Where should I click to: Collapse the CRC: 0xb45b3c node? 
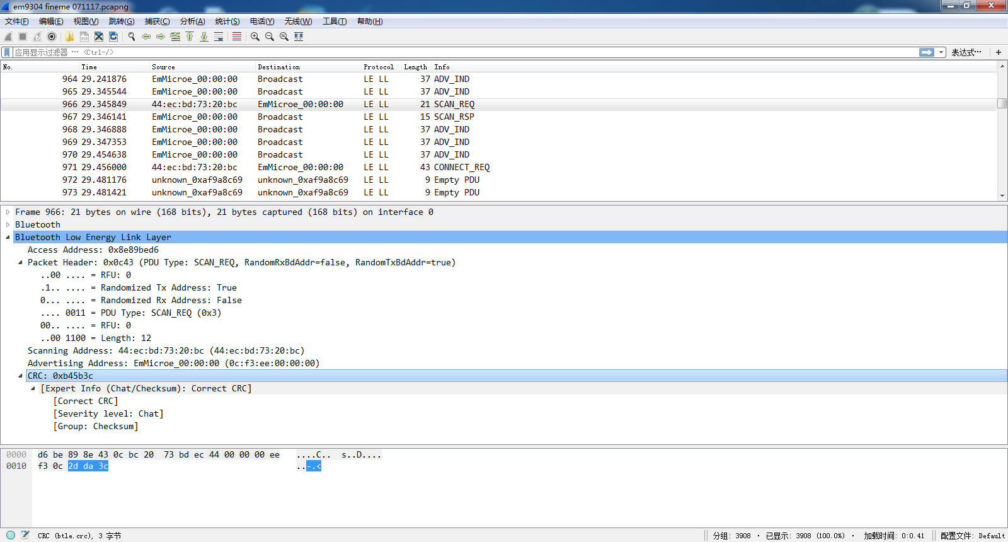(20, 376)
